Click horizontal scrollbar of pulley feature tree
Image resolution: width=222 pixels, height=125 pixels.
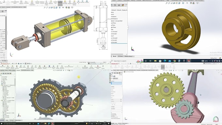point(117,54)
